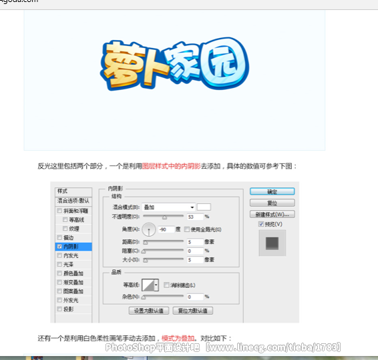Click the 萝卜家园 logo image
Viewport: 378px width, 360px height.
(174, 63)
